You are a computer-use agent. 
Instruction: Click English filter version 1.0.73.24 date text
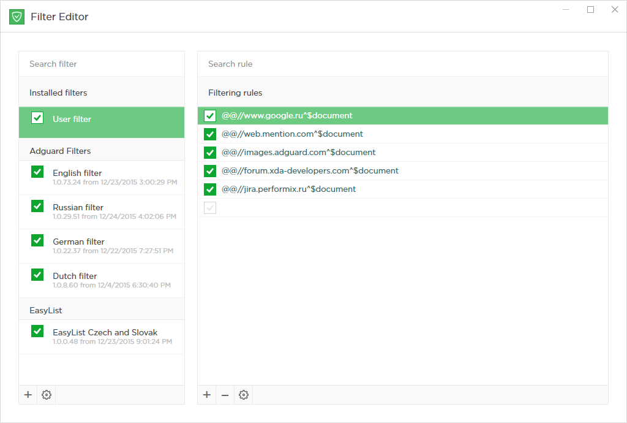(x=115, y=182)
